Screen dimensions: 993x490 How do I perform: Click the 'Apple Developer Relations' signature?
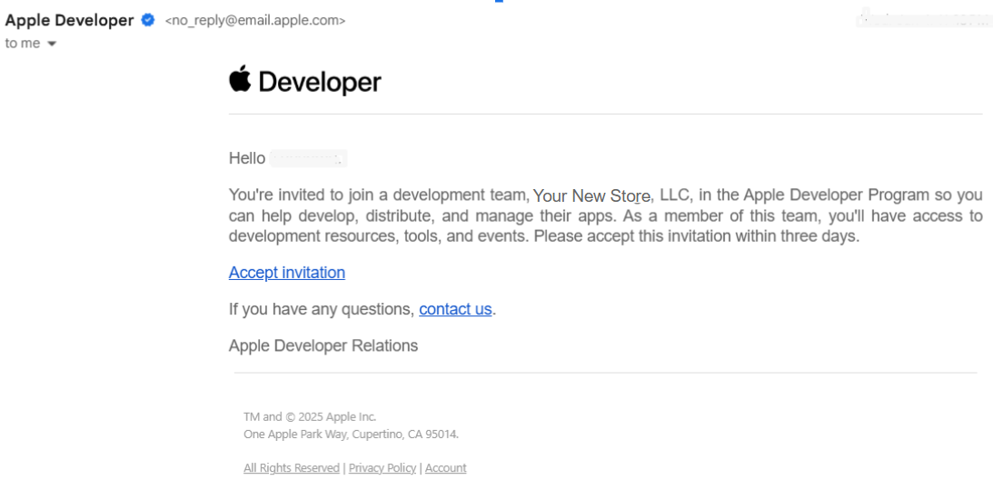coord(323,345)
